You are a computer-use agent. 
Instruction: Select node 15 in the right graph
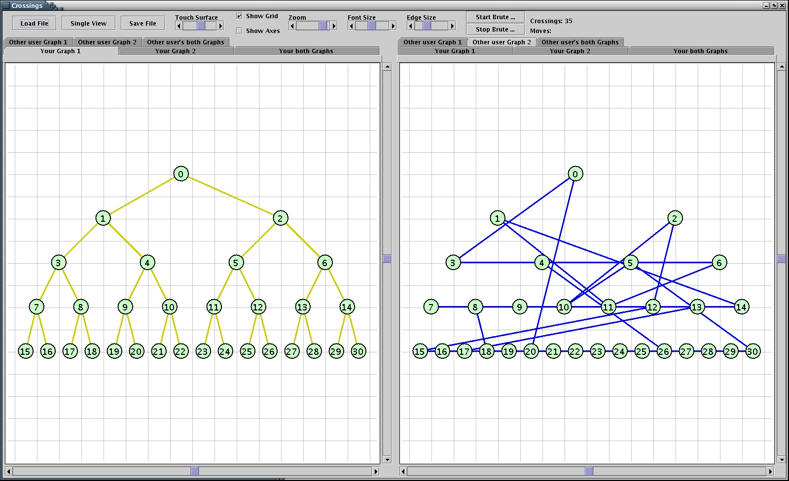pos(420,351)
